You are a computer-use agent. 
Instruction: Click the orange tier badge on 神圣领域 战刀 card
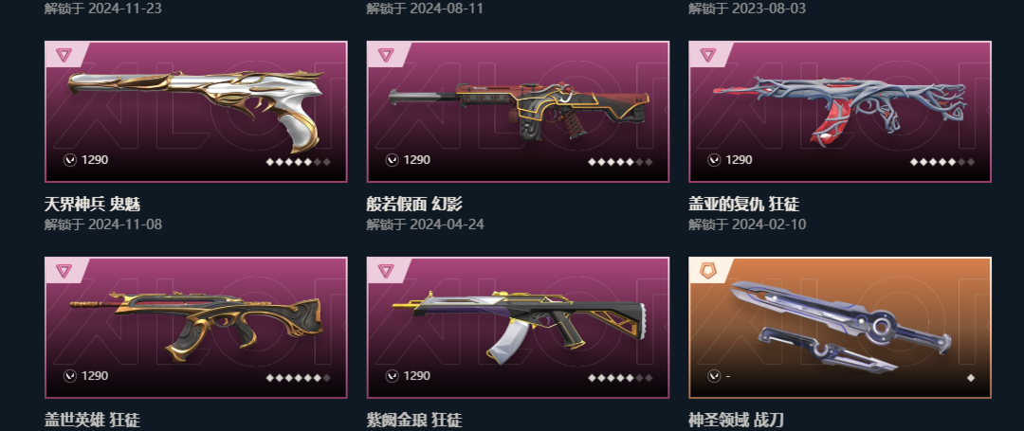point(707,270)
